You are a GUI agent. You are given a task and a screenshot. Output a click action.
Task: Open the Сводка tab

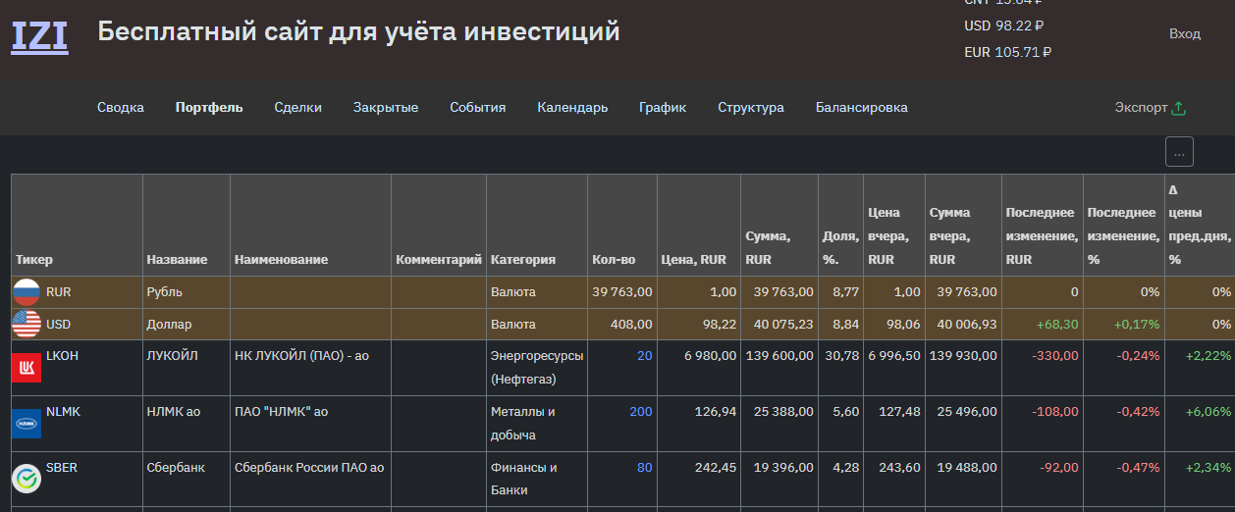[121, 108]
